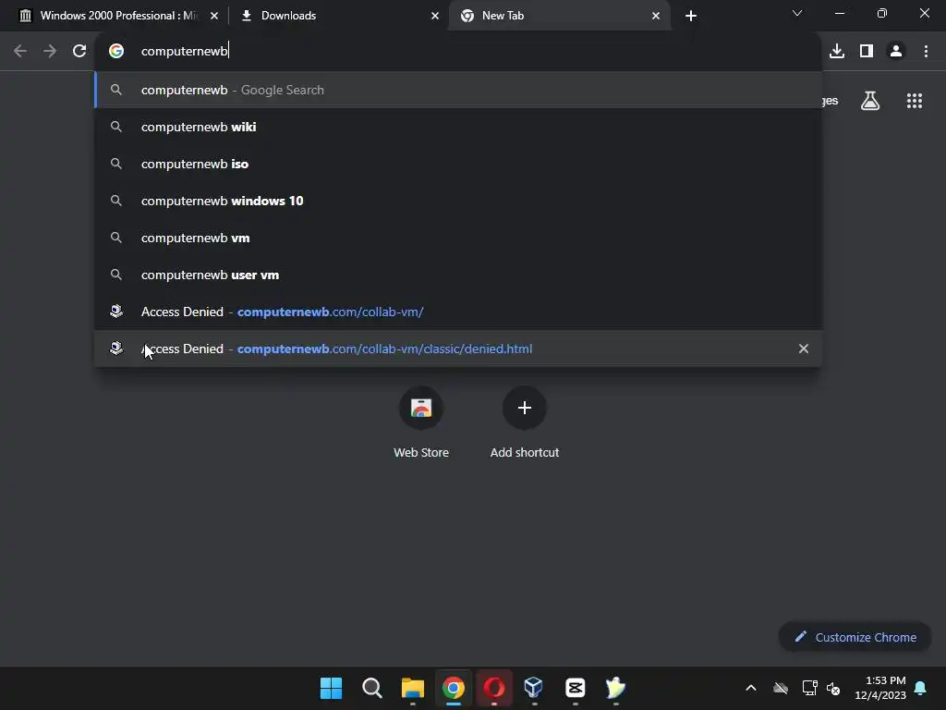The height and width of the screenshot is (710, 946).
Task: Click the browser Back arrow
Action: pos(20,52)
